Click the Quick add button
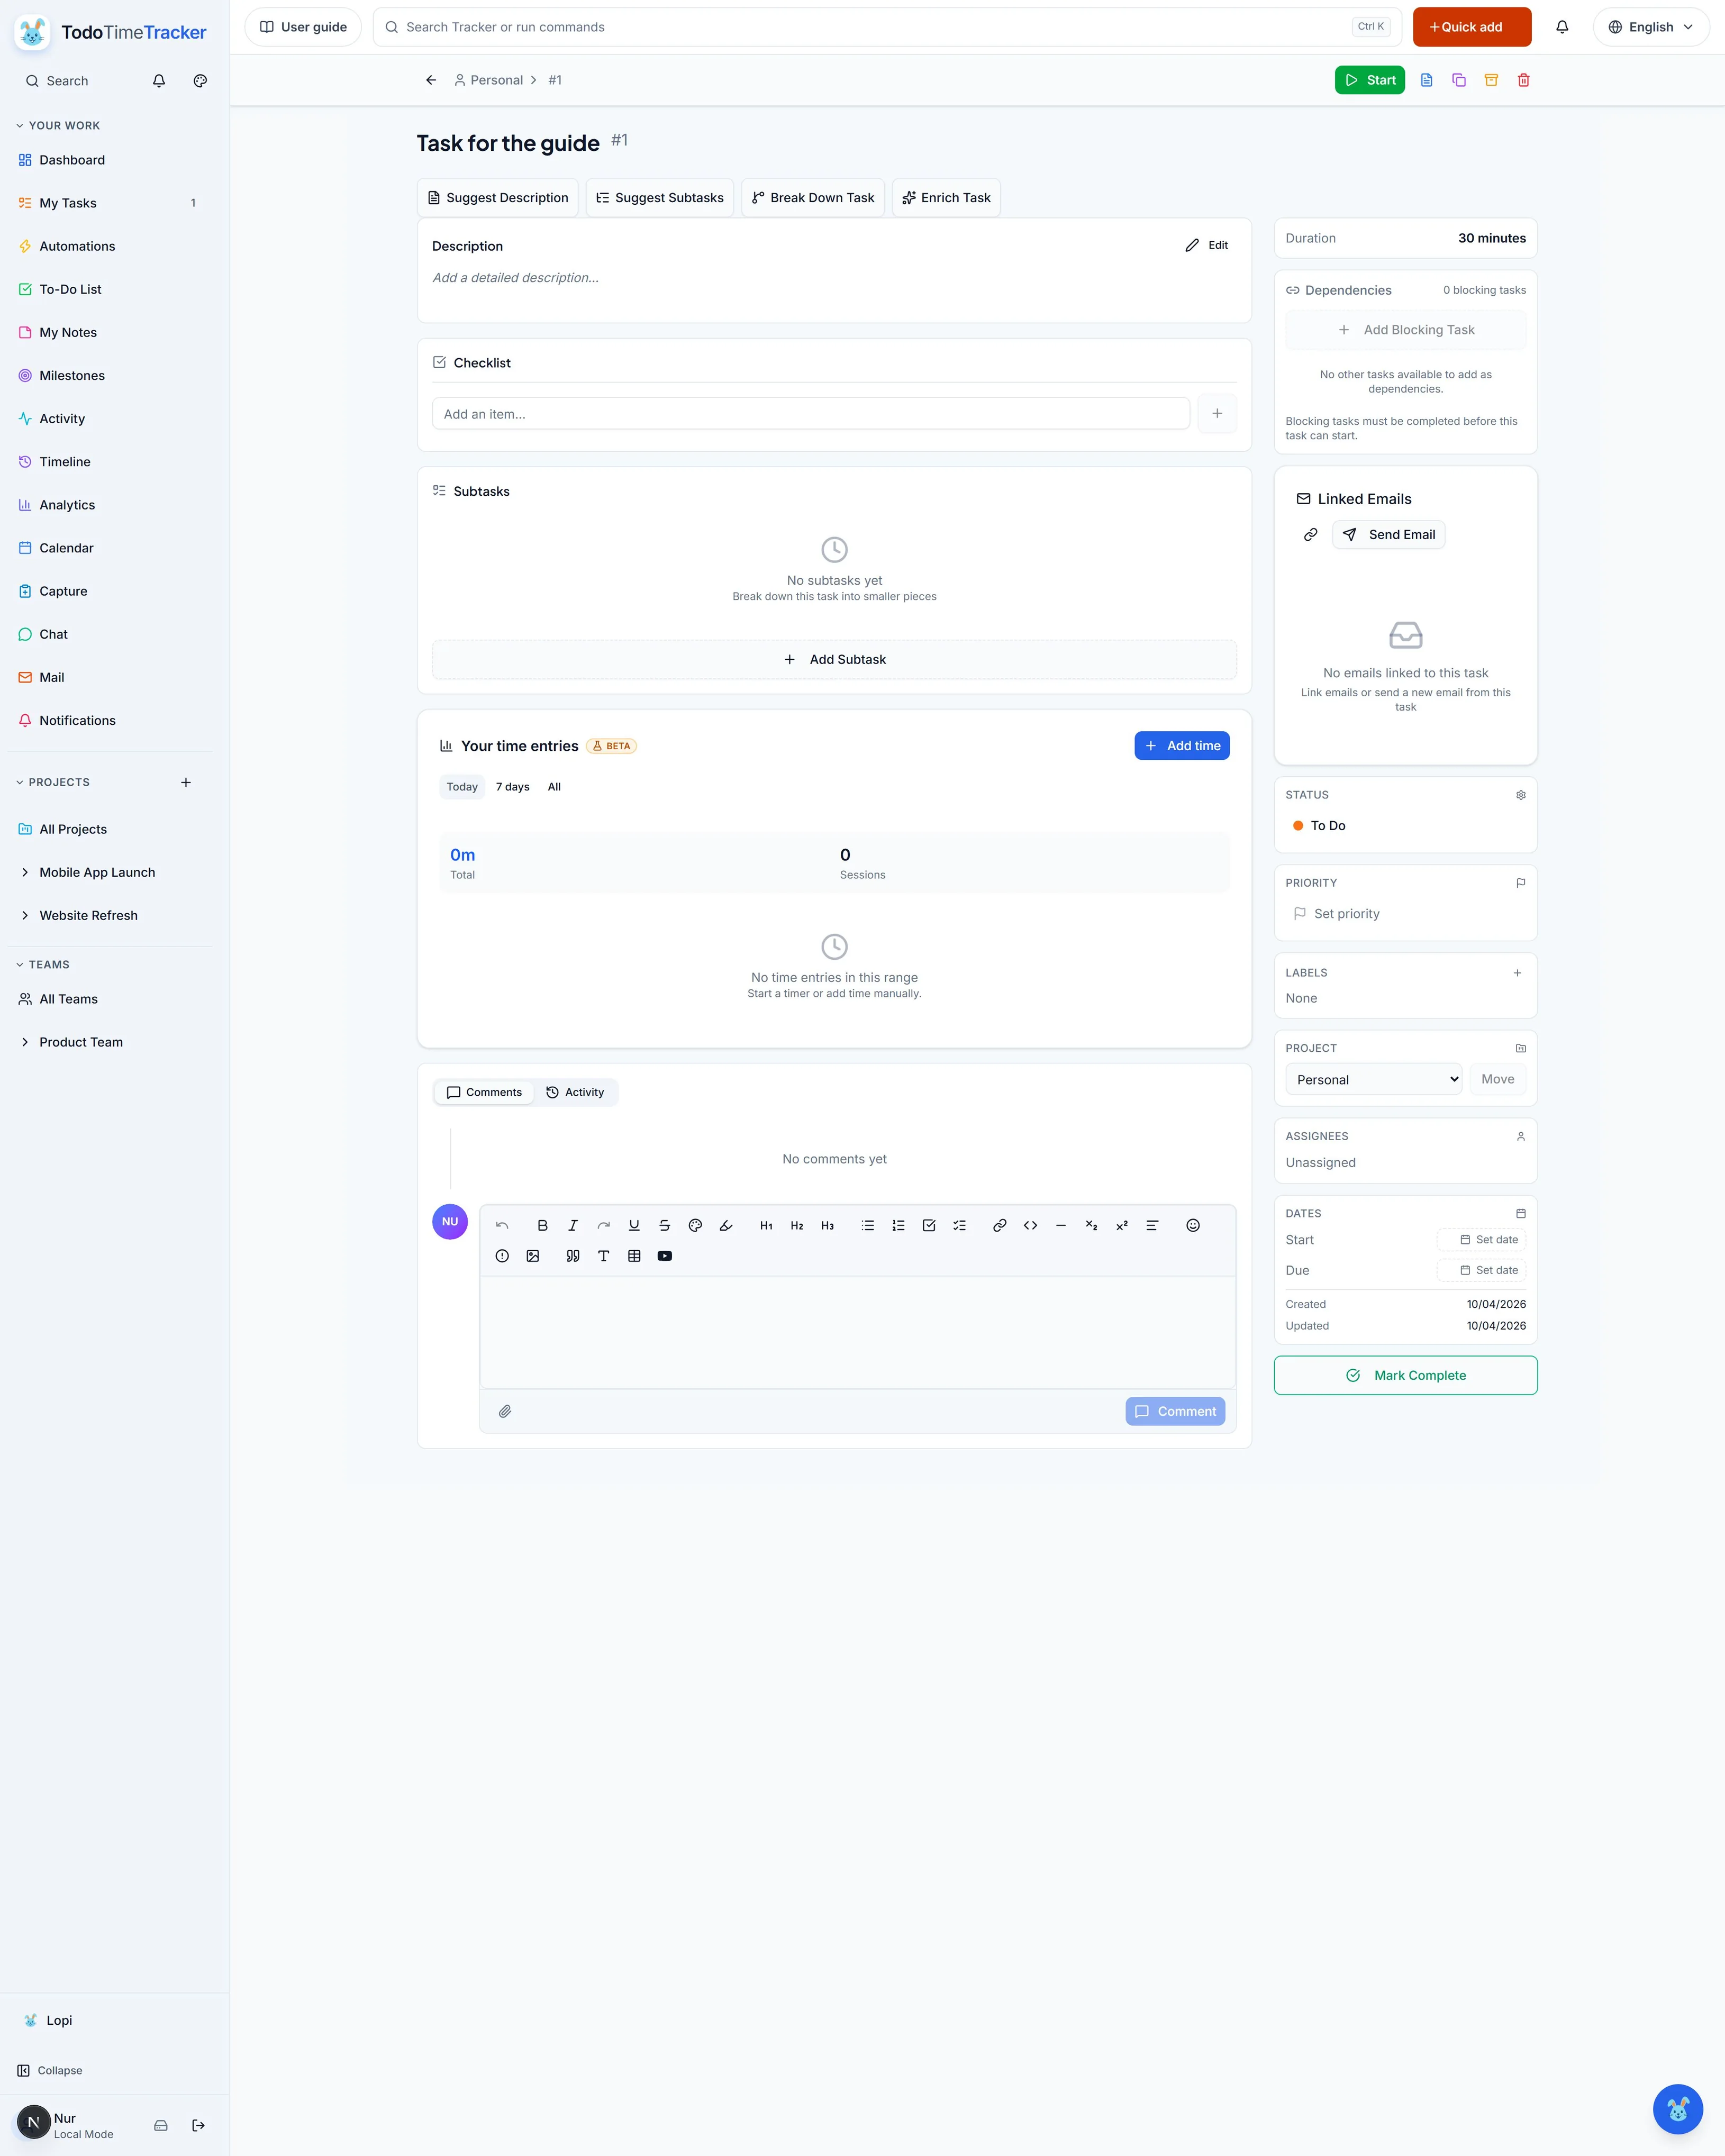 click(x=1471, y=27)
